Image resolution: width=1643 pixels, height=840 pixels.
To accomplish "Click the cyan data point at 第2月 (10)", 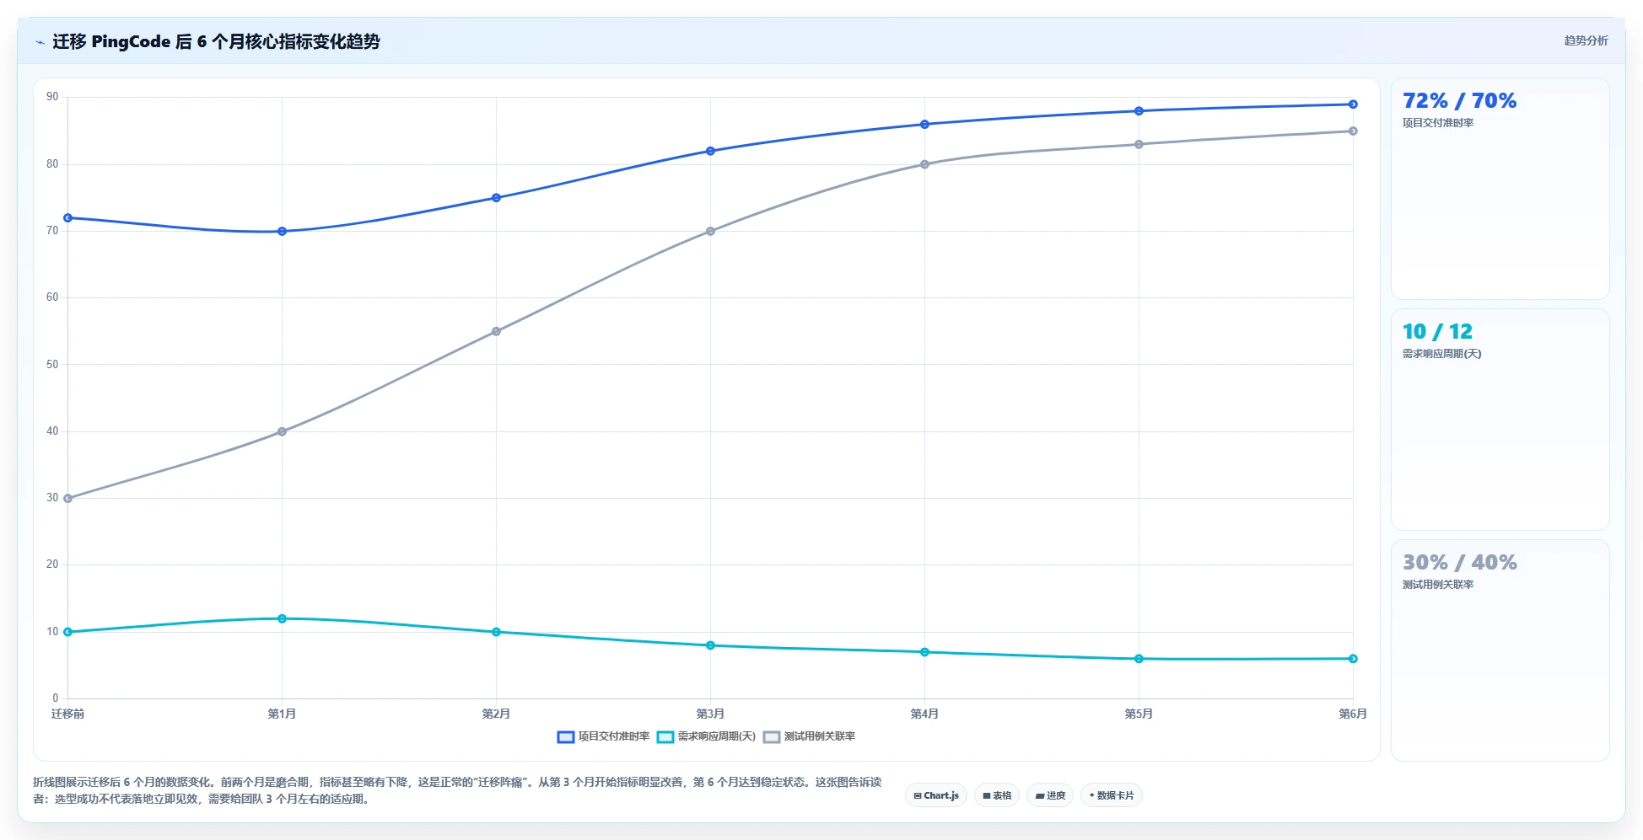I will coord(497,633).
